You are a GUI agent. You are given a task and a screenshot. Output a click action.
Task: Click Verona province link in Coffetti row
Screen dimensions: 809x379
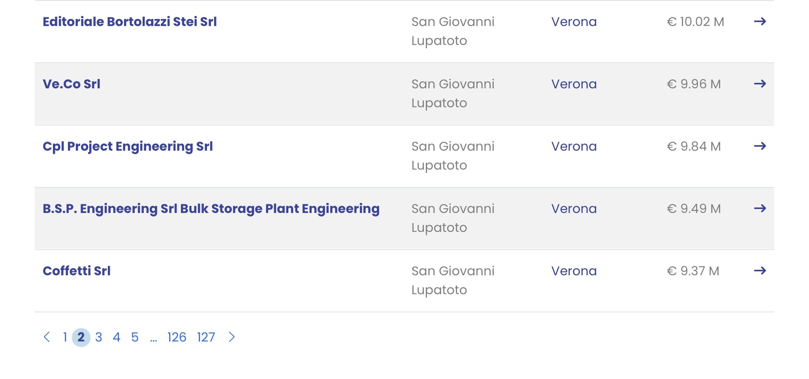pos(574,271)
